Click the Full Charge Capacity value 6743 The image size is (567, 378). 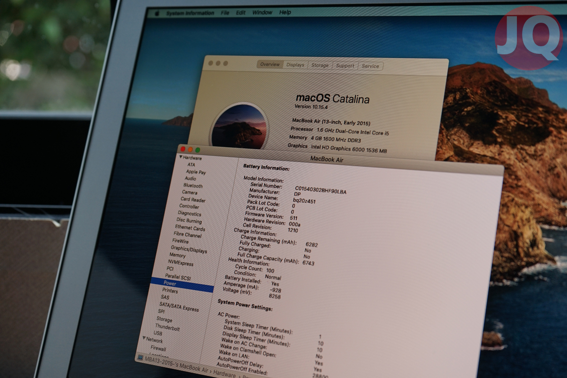pos(309,263)
